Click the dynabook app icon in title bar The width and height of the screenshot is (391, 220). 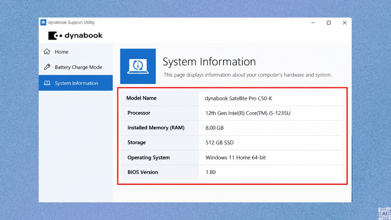click(x=43, y=22)
